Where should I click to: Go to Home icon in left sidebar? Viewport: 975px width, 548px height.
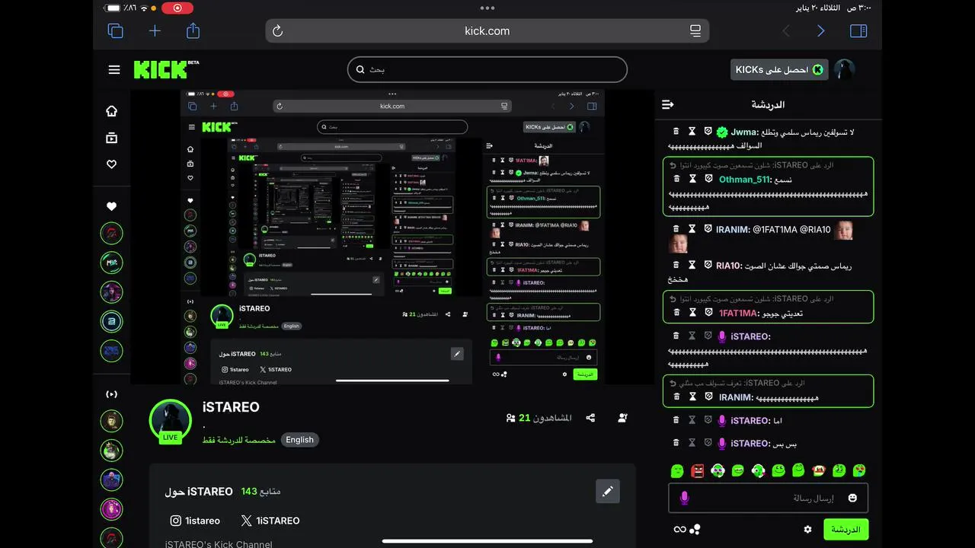(x=112, y=110)
